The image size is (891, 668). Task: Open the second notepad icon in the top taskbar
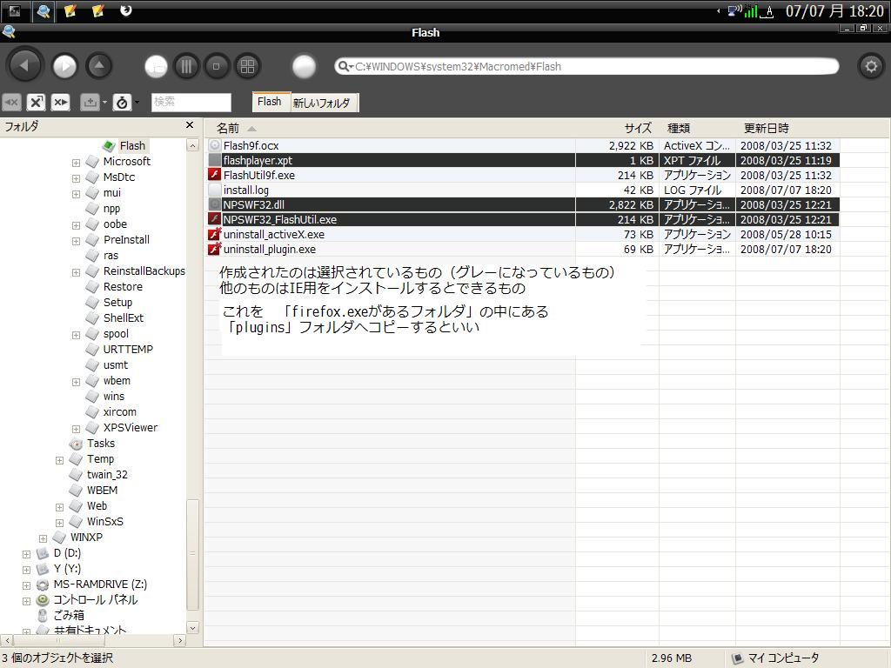(x=97, y=10)
